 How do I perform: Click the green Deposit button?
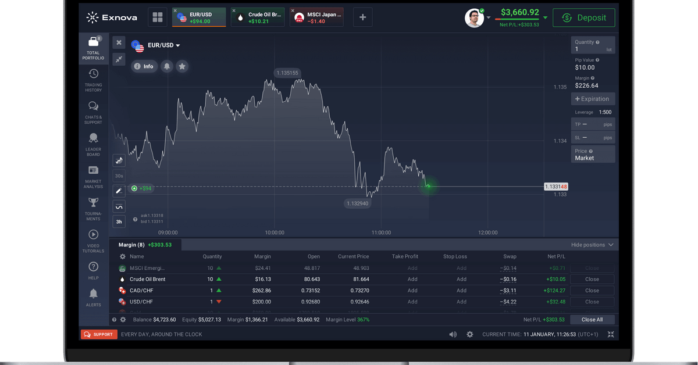coord(583,17)
